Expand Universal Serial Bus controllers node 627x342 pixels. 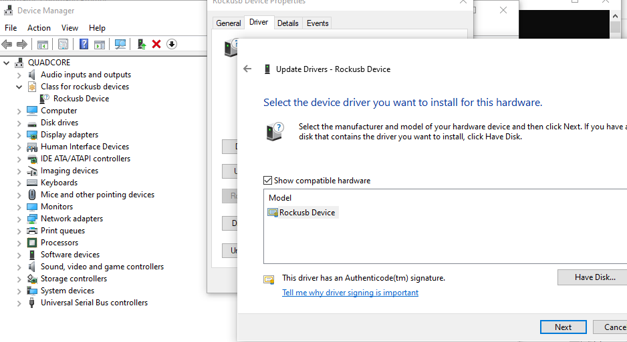pos(19,303)
